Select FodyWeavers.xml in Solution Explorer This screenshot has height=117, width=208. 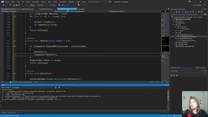(x=183, y=43)
